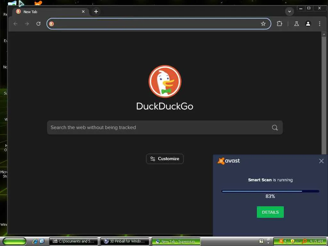
Task: Click the yellow security shield tray icon
Action: point(292,242)
